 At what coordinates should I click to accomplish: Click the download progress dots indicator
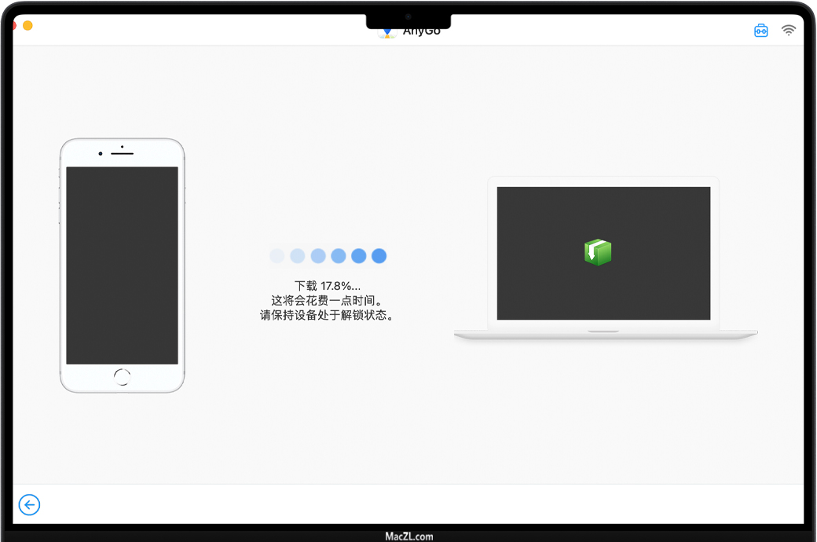coord(328,256)
